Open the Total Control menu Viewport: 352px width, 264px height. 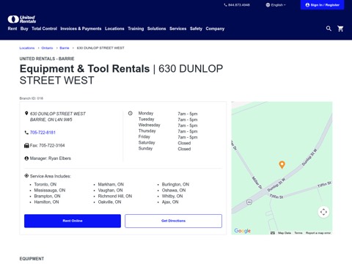[44, 29]
